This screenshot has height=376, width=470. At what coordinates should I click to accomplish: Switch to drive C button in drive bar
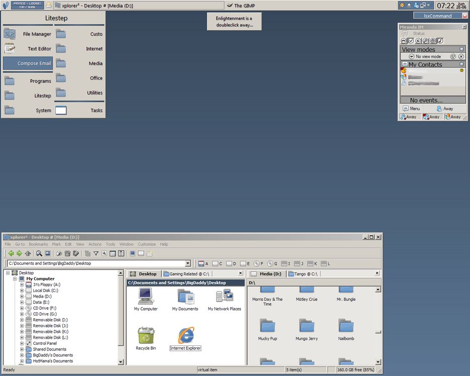217,264
